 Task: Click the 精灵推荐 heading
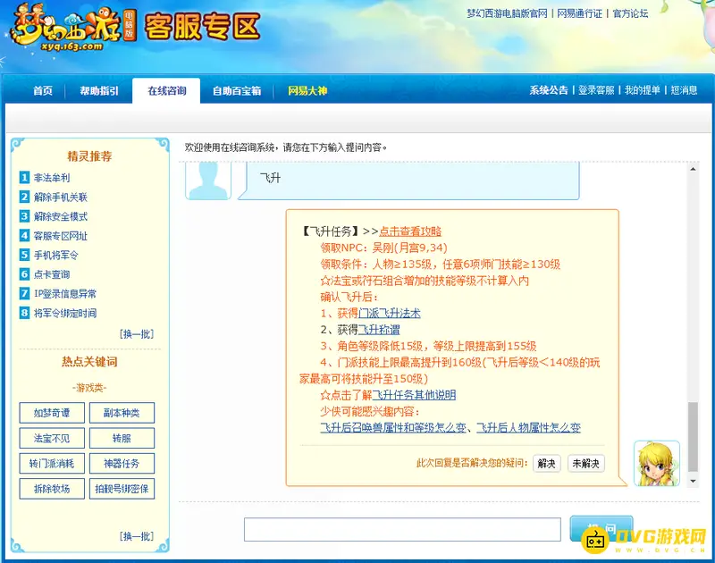pyautogui.click(x=90, y=156)
